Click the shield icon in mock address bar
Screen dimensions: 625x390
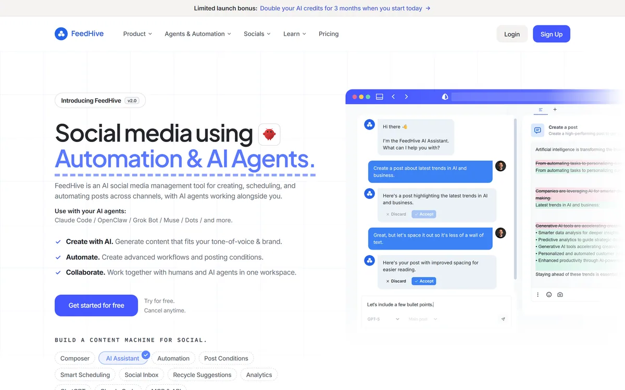445,97
